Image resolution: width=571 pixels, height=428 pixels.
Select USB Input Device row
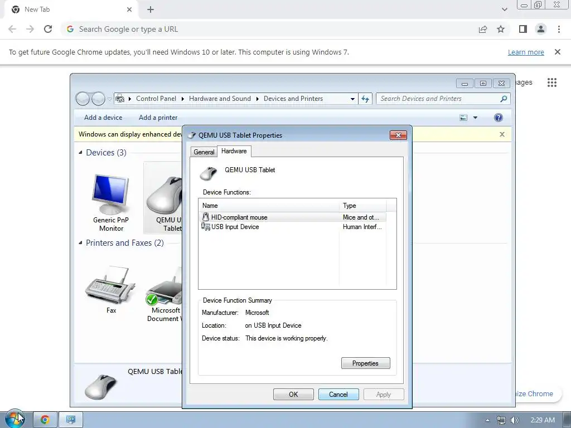(292, 227)
